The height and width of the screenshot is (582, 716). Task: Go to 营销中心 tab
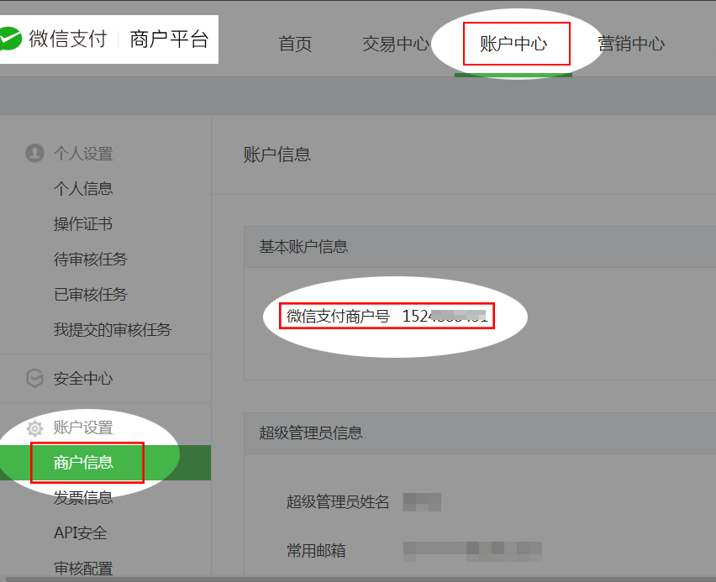click(631, 44)
